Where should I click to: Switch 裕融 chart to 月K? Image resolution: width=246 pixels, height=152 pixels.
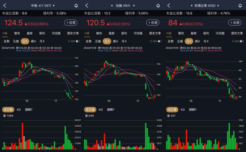(x=124, y=41)
